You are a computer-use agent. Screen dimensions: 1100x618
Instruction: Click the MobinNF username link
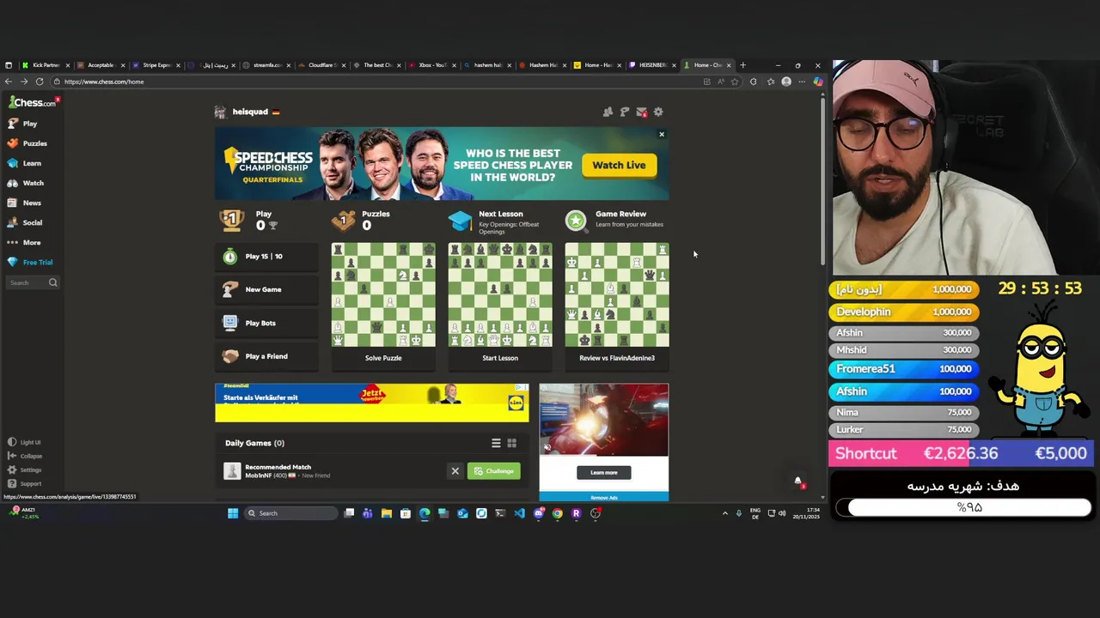click(x=258, y=476)
